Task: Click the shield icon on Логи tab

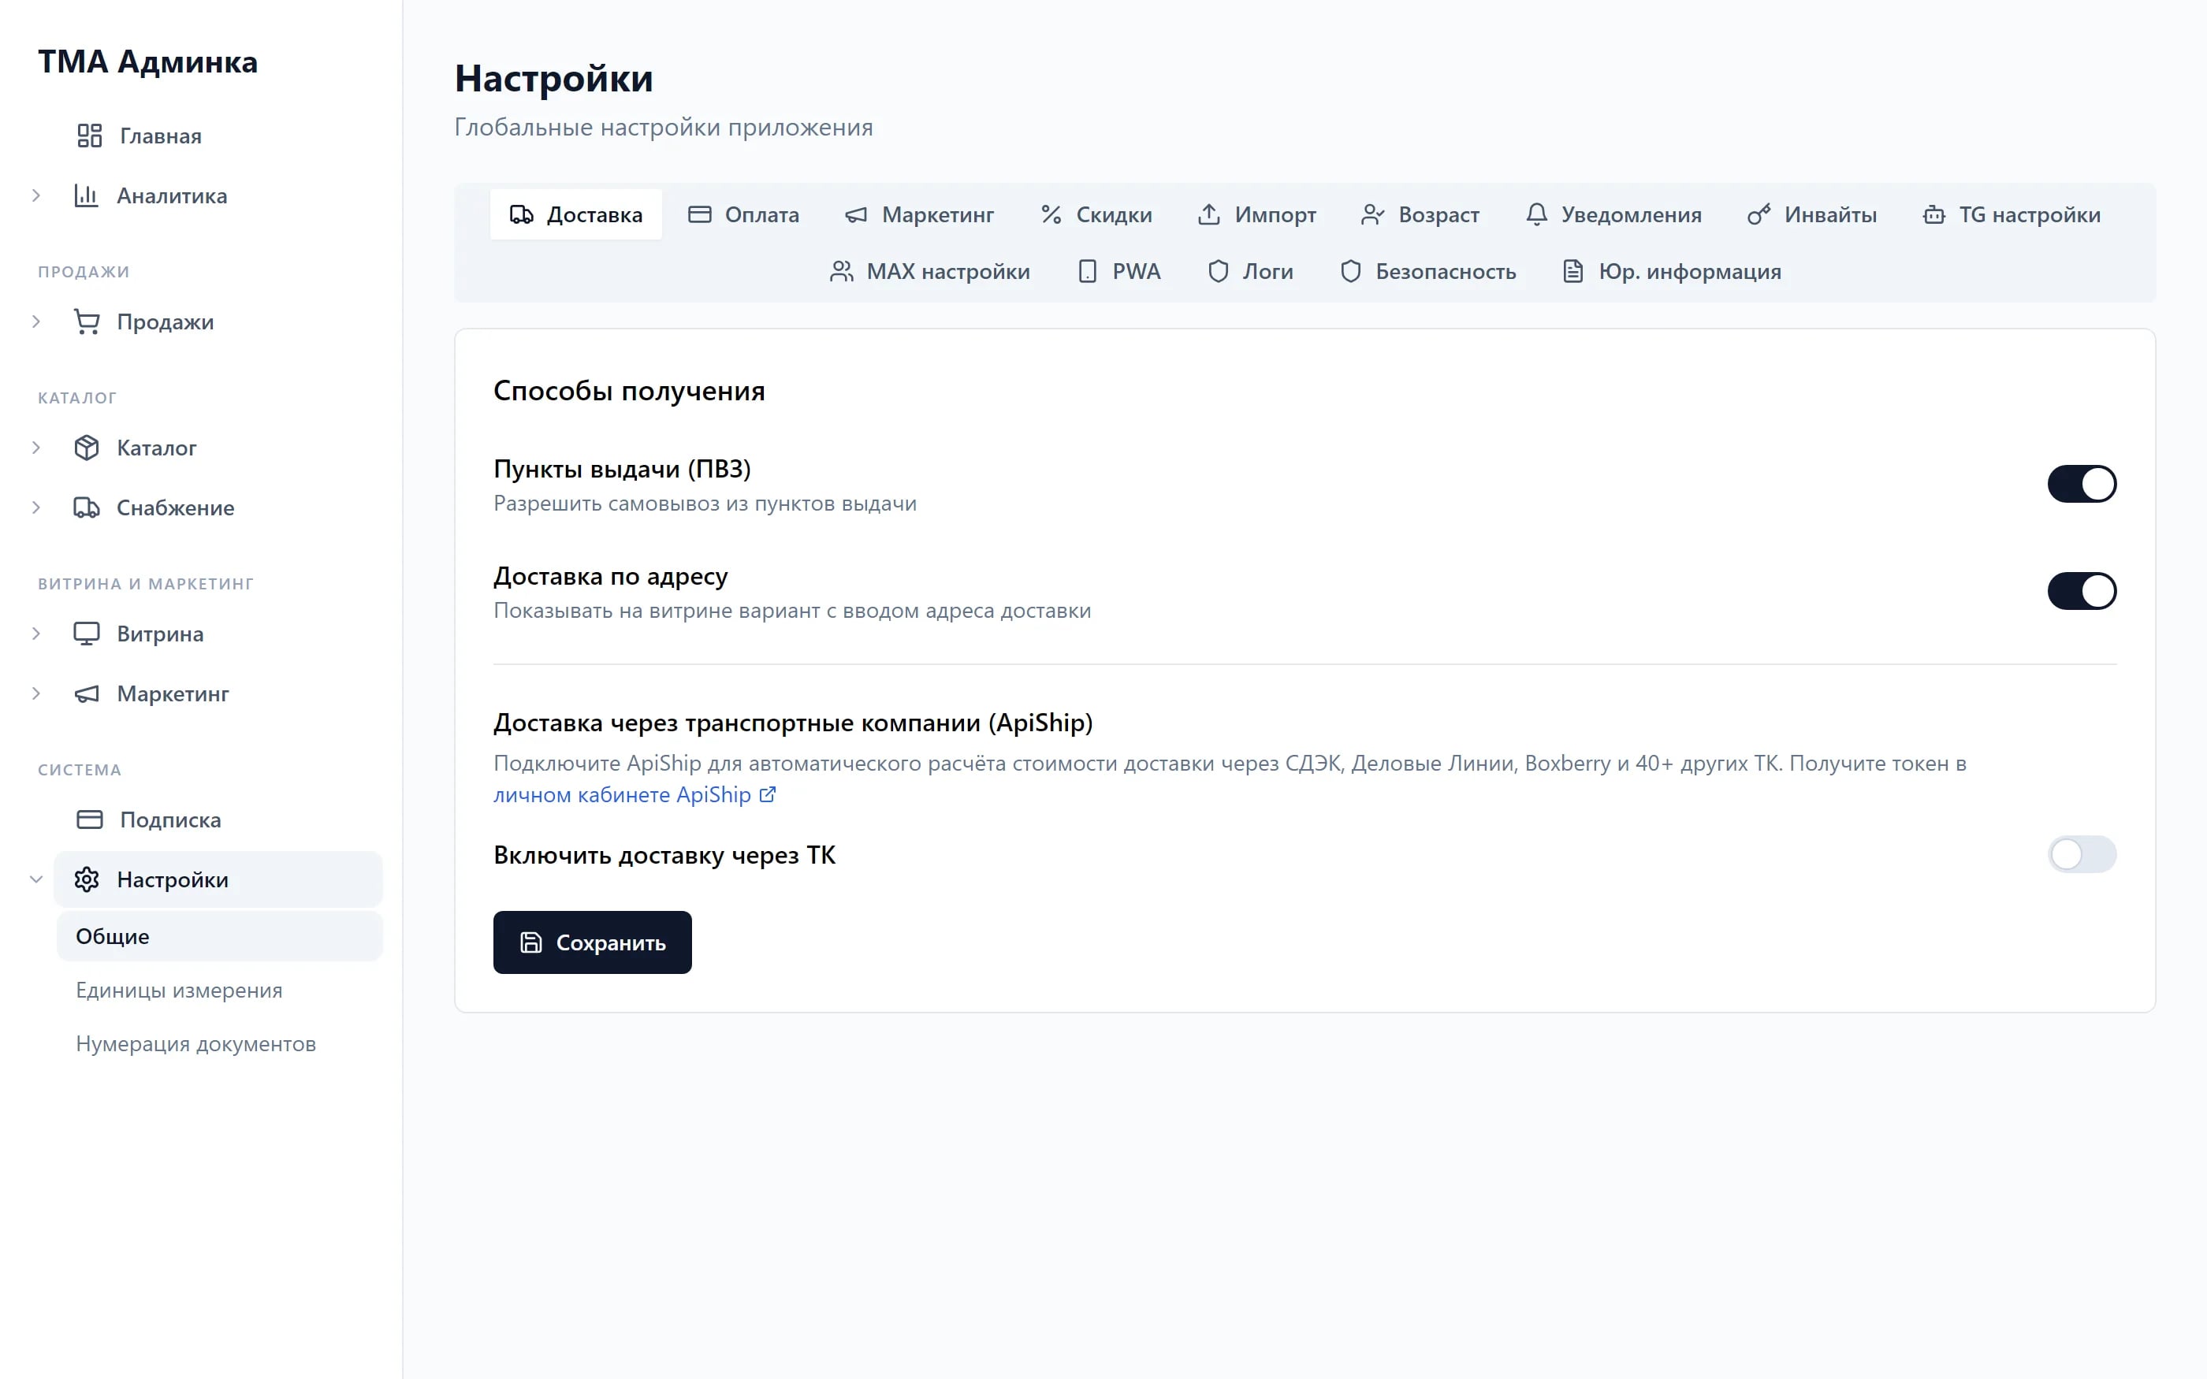Action: [x=1218, y=272]
